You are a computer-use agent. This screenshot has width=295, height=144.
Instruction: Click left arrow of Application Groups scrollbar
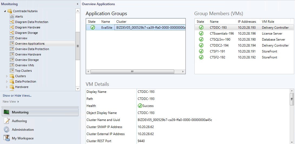(x=88, y=72)
